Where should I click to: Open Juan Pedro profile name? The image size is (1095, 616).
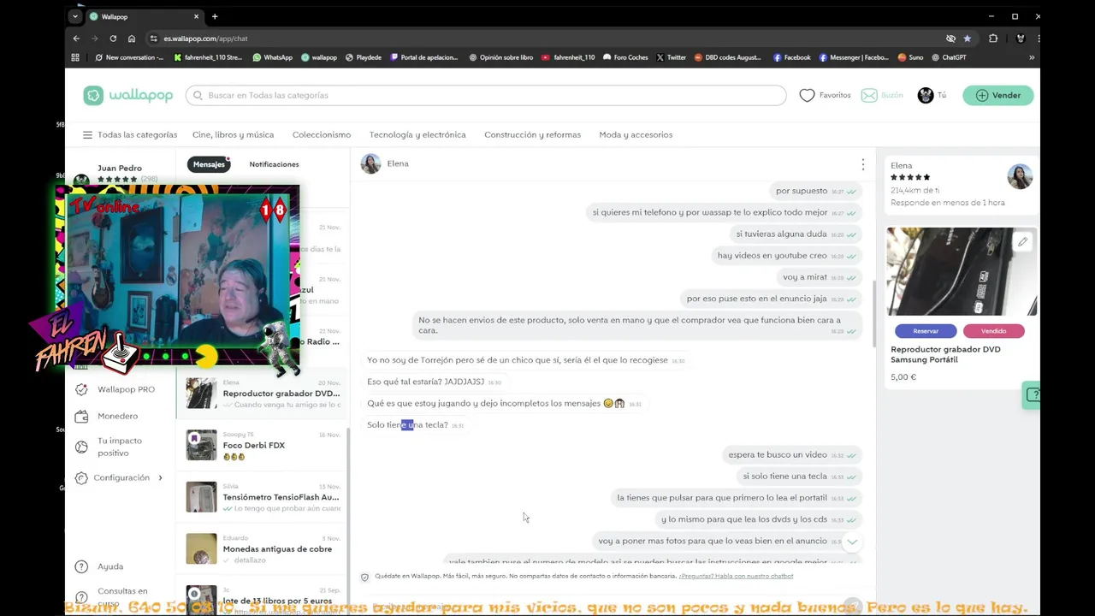[120, 169]
